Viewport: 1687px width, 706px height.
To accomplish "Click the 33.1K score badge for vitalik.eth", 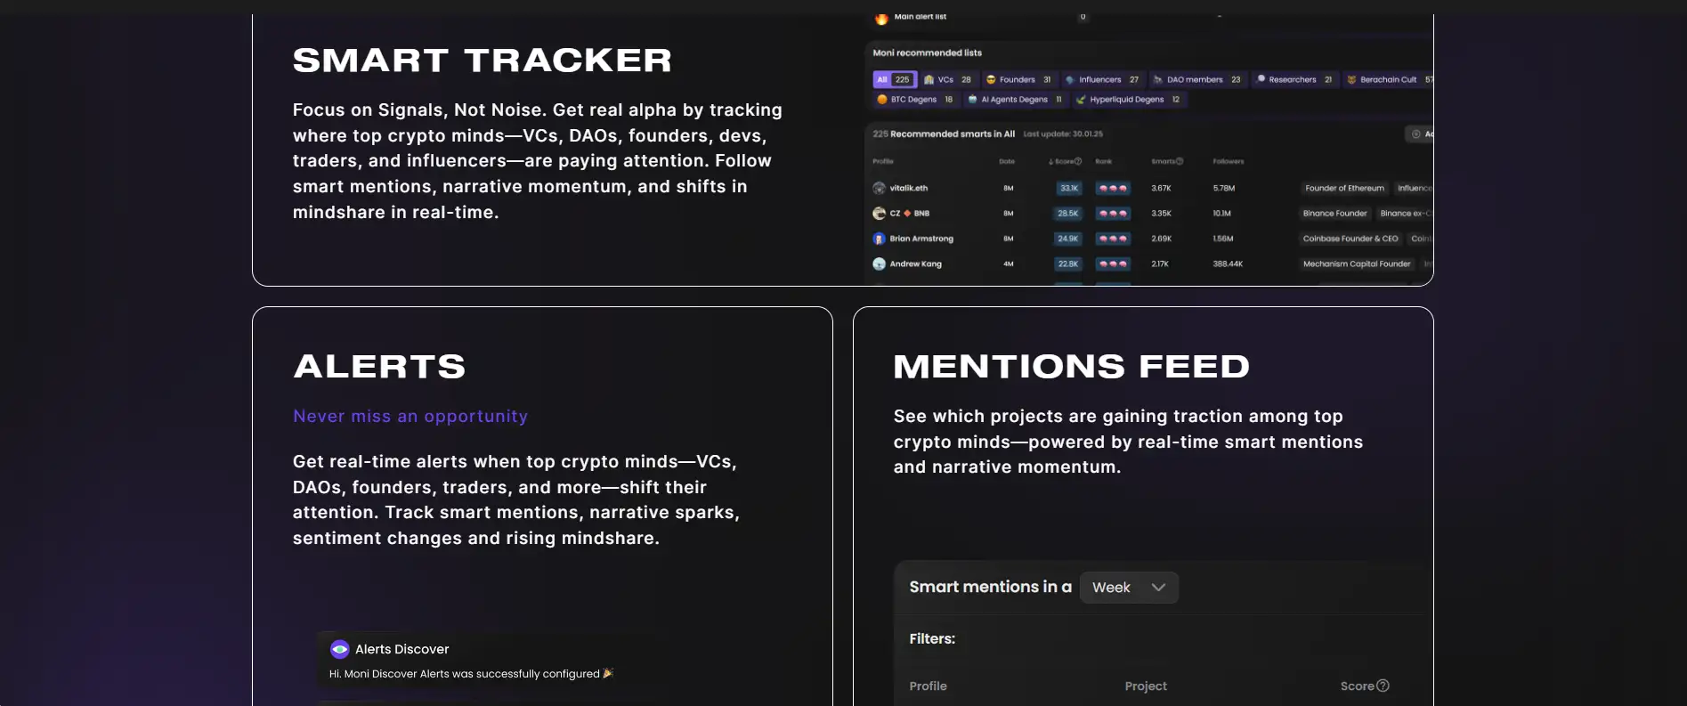I will tap(1069, 188).
